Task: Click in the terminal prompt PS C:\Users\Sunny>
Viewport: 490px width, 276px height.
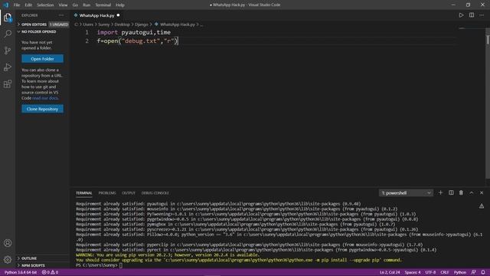Action: (96, 265)
